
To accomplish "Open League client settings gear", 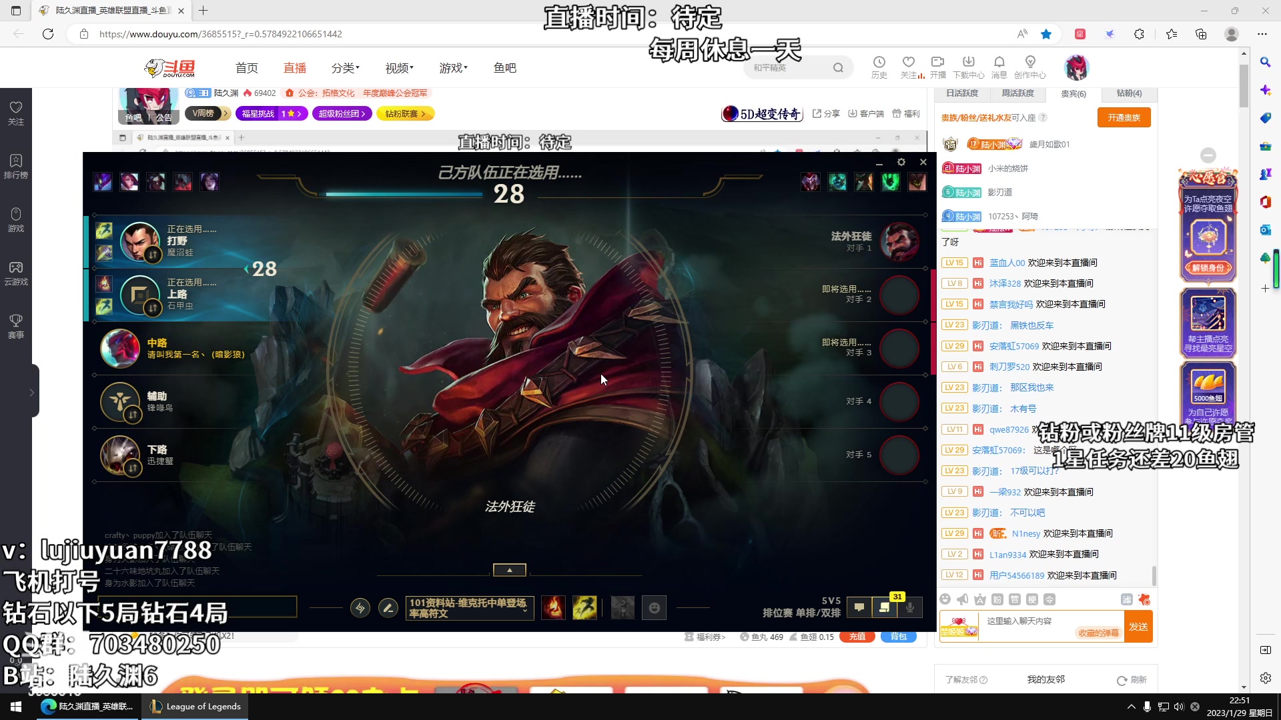I will (x=901, y=162).
